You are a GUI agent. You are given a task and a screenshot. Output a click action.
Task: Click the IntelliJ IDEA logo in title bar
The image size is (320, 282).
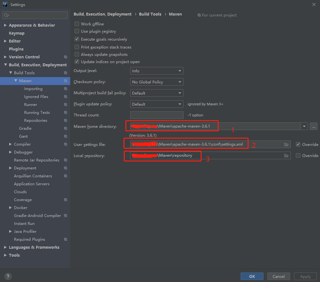coord(5,4)
